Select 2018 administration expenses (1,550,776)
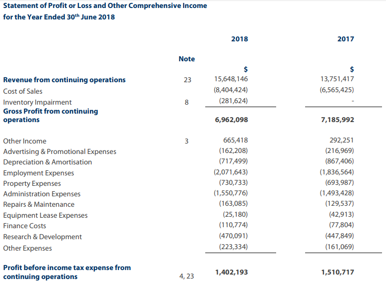The height and width of the screenshot is (283, 386). [x=231, y=193]
